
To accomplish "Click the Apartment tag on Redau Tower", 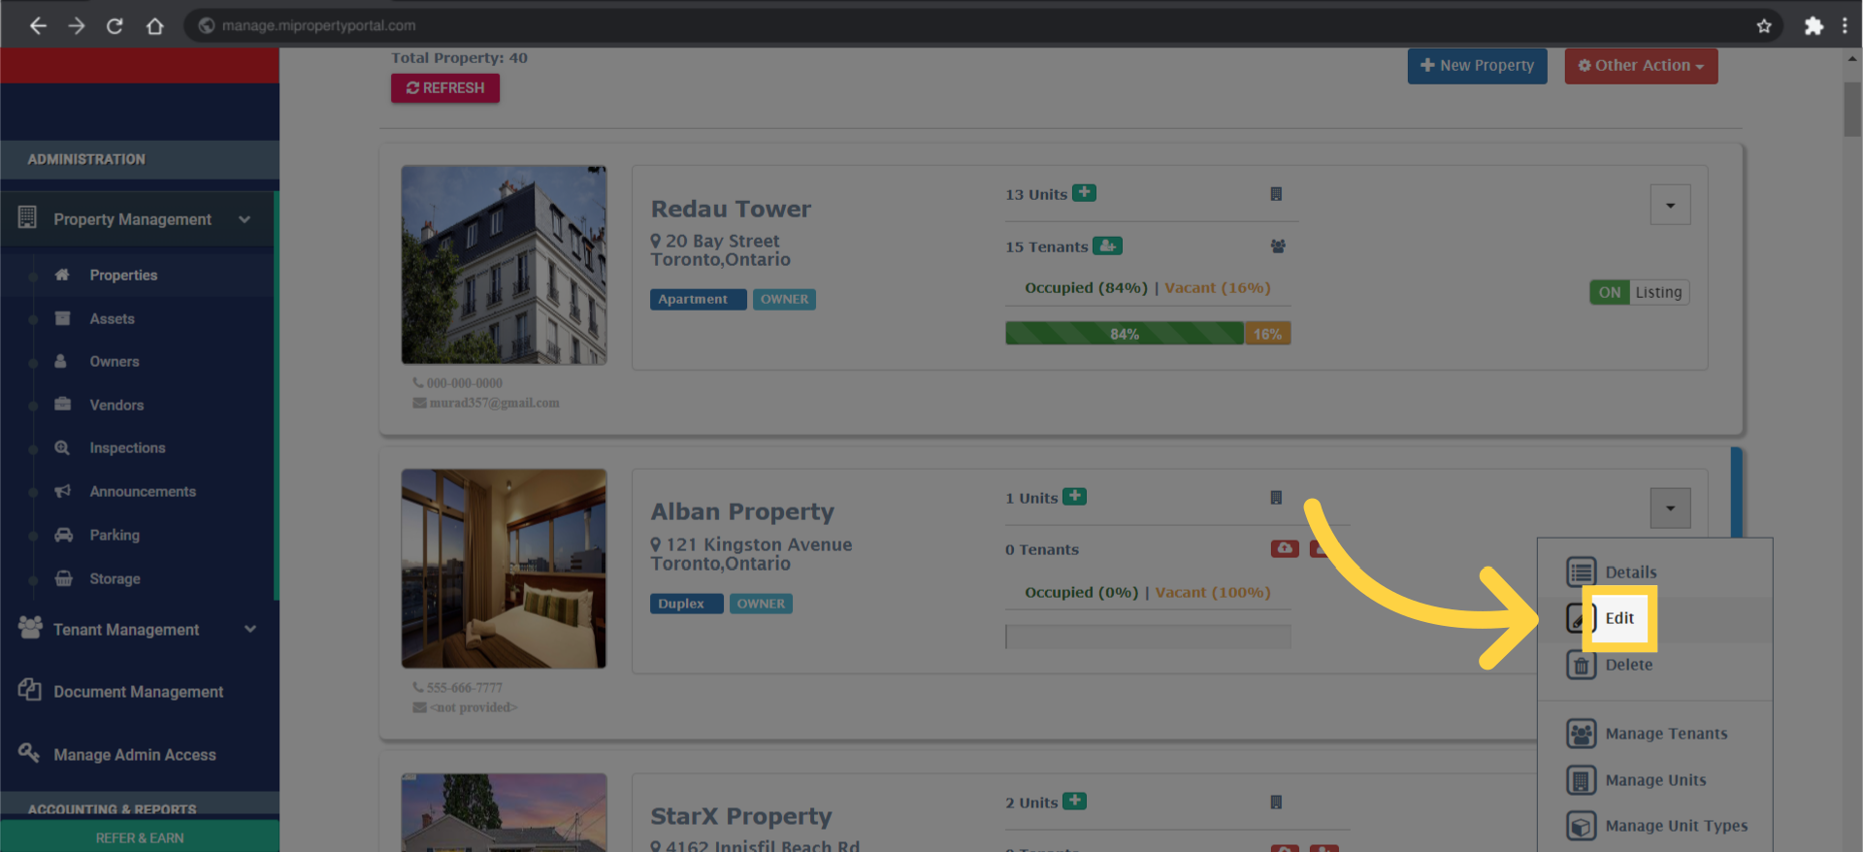I will point(698,299).
